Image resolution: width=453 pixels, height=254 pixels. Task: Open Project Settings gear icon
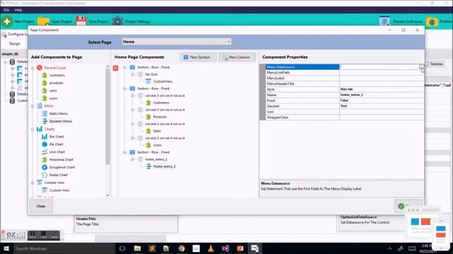117,21
